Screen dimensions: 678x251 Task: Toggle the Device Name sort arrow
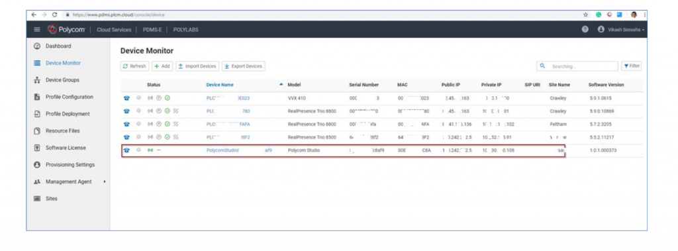282,85
